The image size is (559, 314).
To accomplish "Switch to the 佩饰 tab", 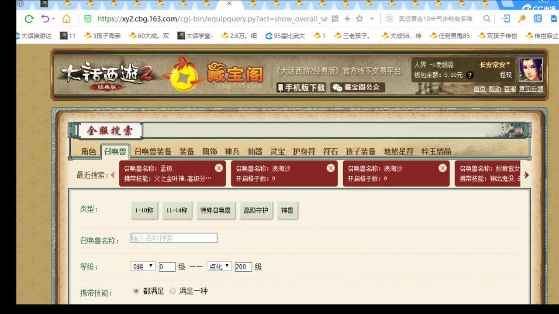I will point(210,151).
